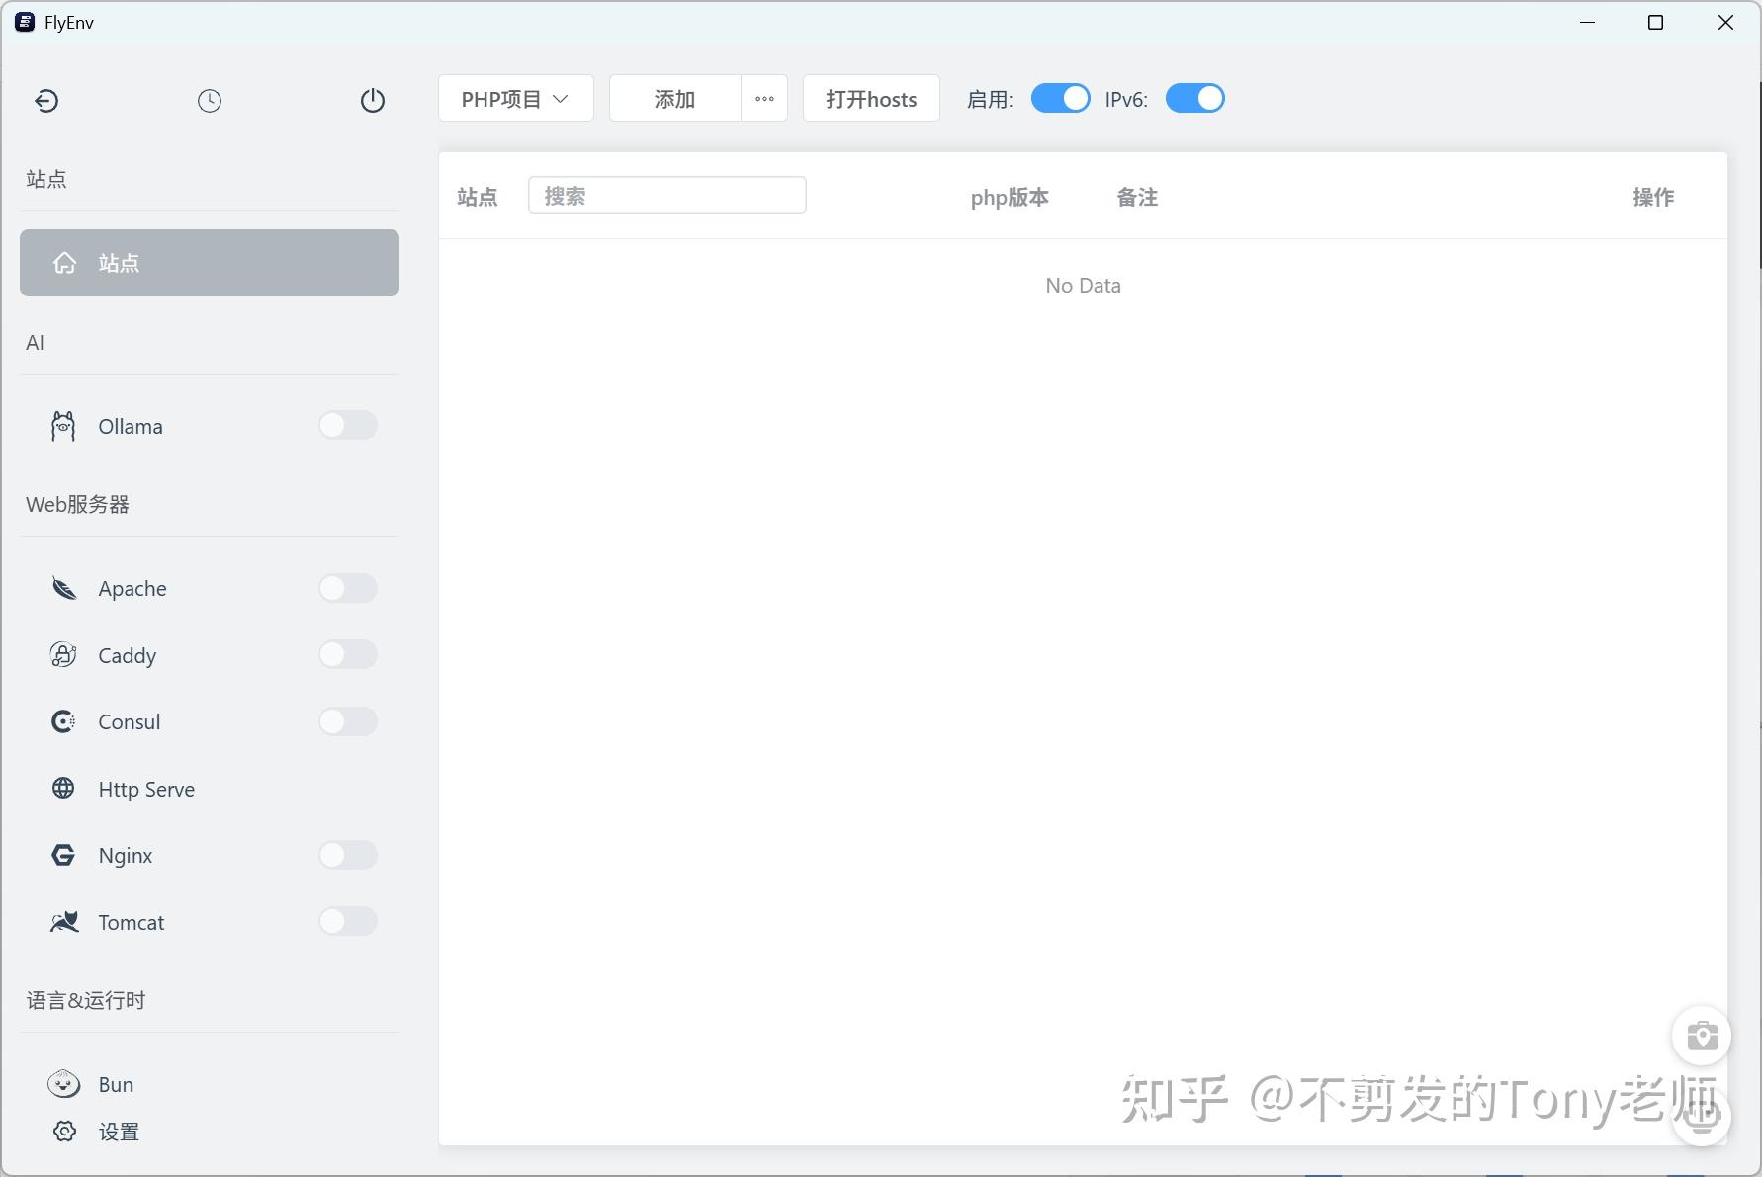
Task: Open the PHP项目 dropdown
Action: point(515,98)
